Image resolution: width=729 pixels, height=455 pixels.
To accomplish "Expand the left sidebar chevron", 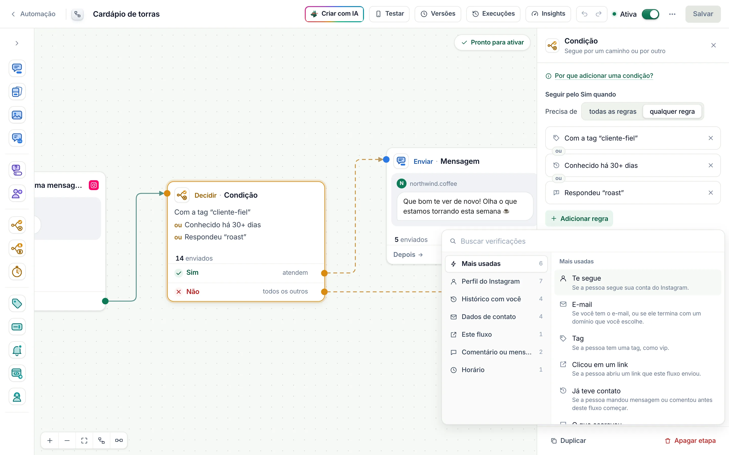I will [x=17, y=43].
